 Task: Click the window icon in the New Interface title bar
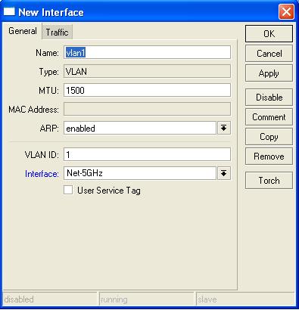point(9,11)
